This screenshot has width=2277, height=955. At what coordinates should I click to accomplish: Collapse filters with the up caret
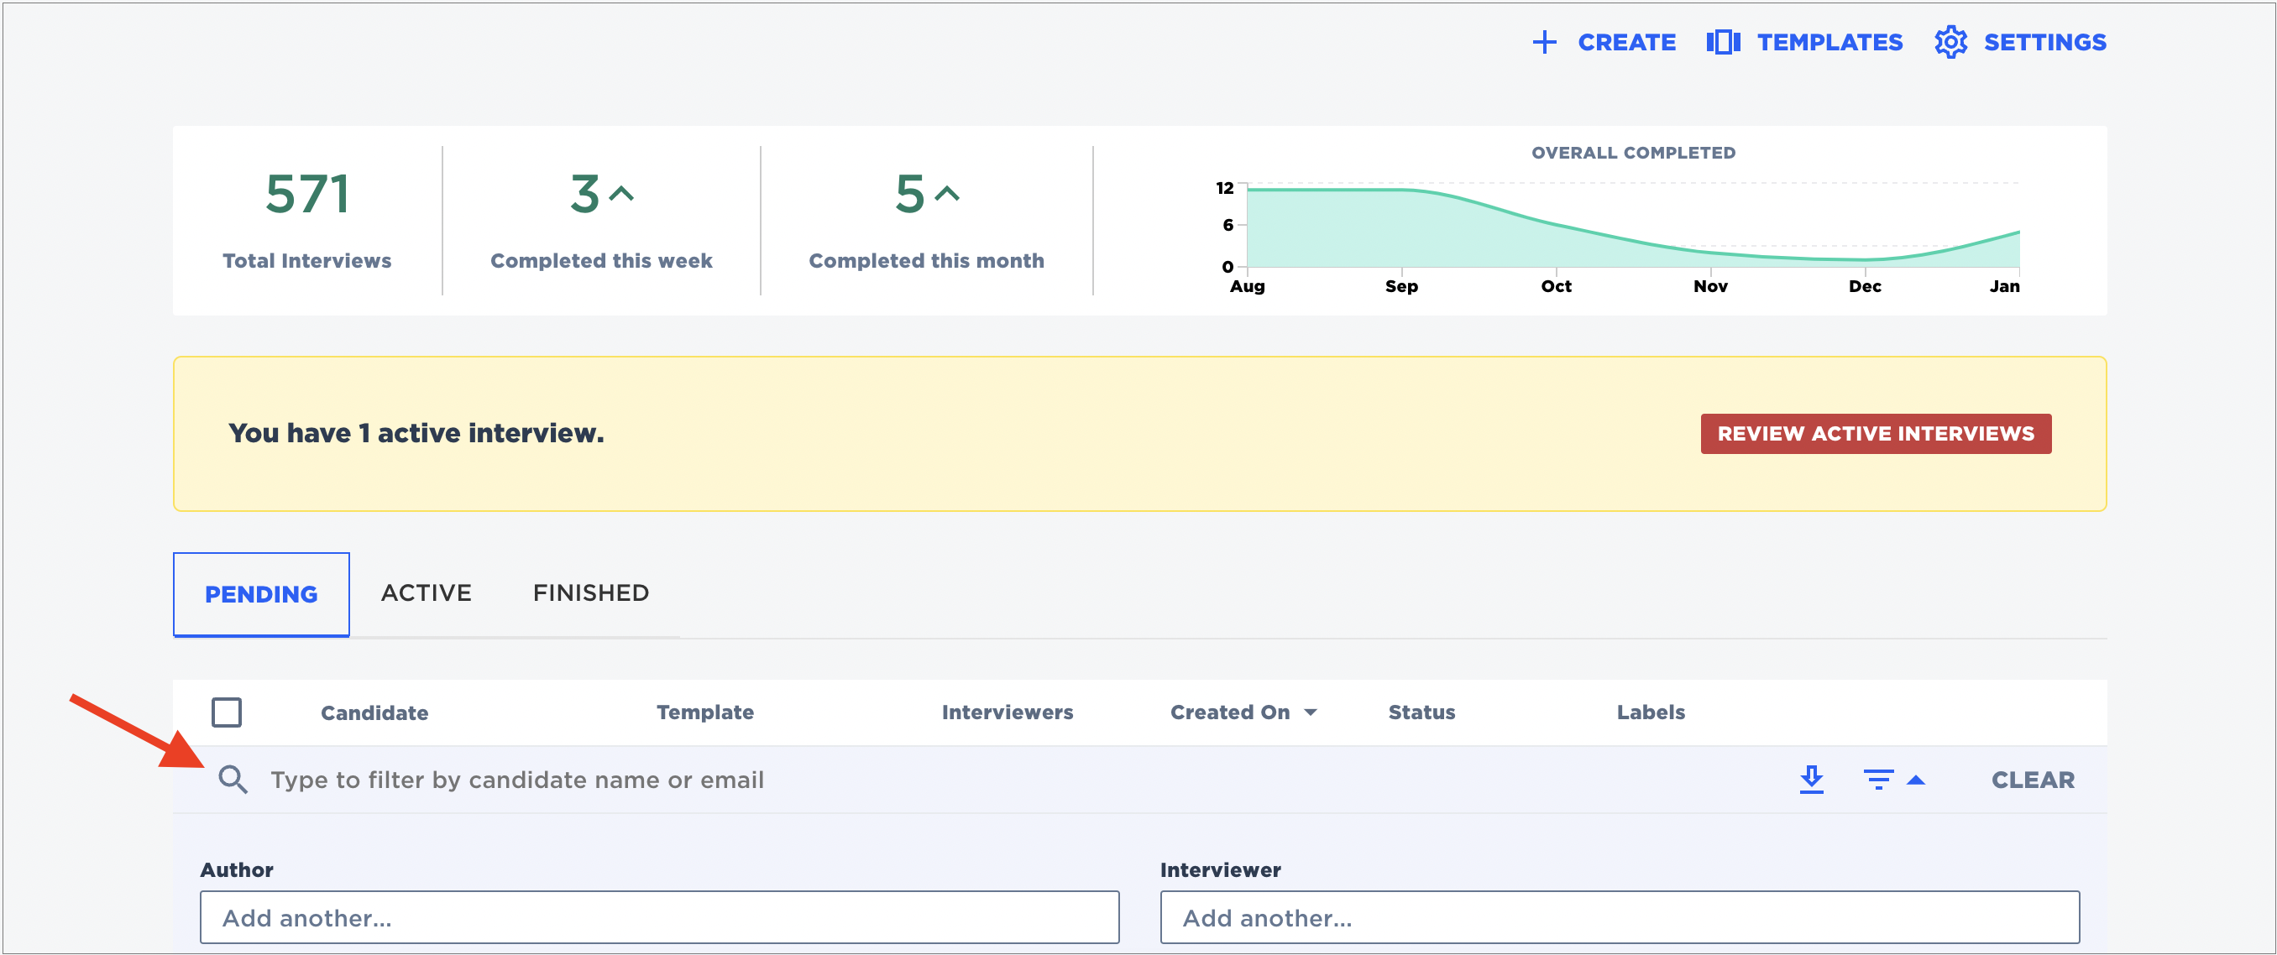tap(1916, 780)
